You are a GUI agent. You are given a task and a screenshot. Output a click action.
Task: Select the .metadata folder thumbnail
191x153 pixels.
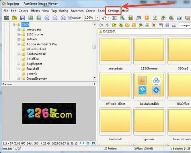(115, 51)
